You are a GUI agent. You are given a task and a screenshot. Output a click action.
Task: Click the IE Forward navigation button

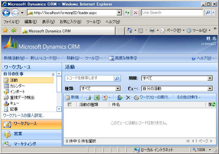coord(15,13)
